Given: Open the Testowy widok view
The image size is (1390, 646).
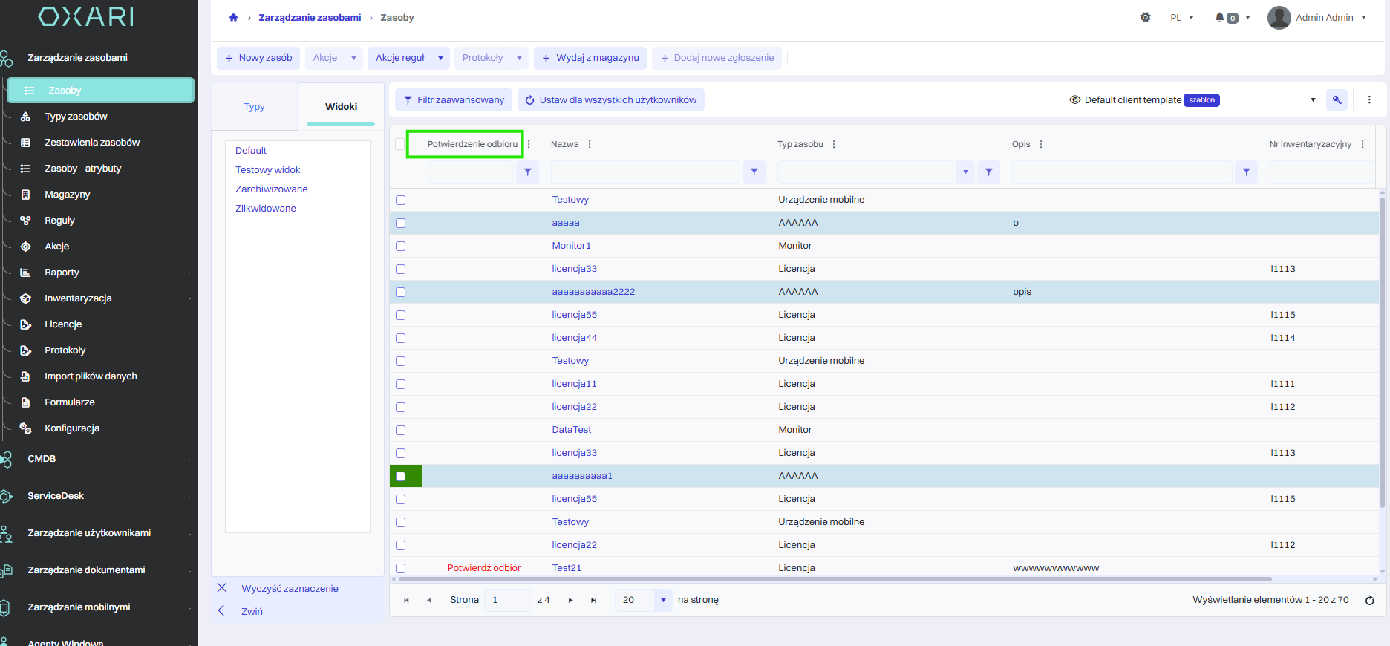Looking at the screenshot, I should click(x=268, y=169).
